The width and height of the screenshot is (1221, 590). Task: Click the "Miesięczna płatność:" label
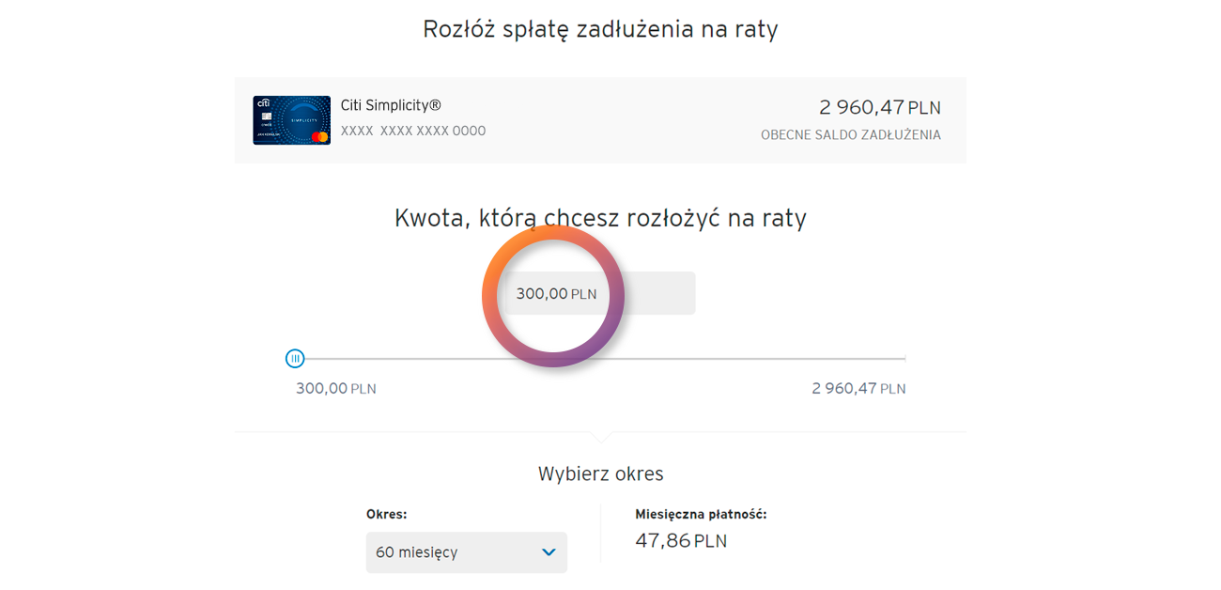tap(701, 514)
